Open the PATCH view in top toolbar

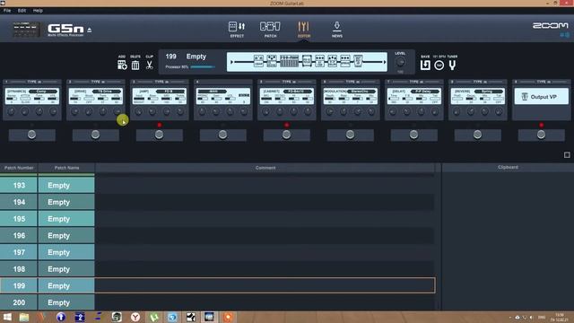pyautogui.click(x=270, y=30)
